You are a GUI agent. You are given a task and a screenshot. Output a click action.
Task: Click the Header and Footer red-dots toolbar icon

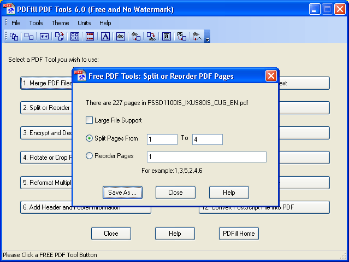[90, 36]
